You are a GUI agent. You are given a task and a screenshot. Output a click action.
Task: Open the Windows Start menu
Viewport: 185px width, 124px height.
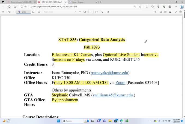tap(58, 121)
